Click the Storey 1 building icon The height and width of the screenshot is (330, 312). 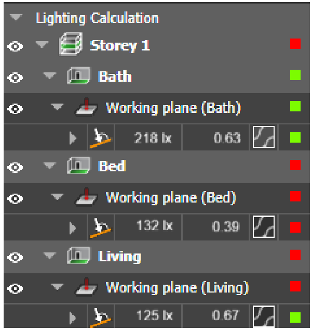pyautogui.click(x=70, y=44)
